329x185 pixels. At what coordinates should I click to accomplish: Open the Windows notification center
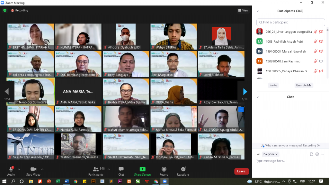321,181
